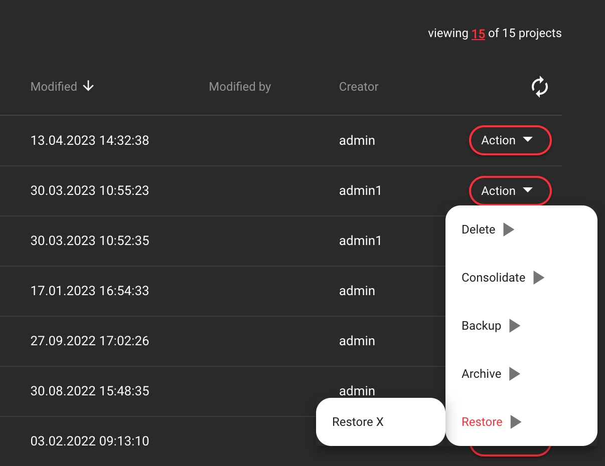Select Delete from the action menu
This screenshot has width=605, height=466.
478,229
